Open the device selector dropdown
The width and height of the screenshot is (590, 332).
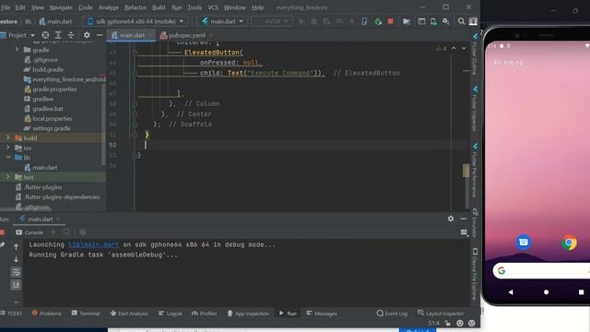point(136,21)
